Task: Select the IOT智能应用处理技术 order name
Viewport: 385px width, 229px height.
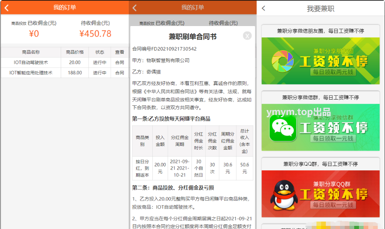Action: pyautogui.click(x=31, y=73)
